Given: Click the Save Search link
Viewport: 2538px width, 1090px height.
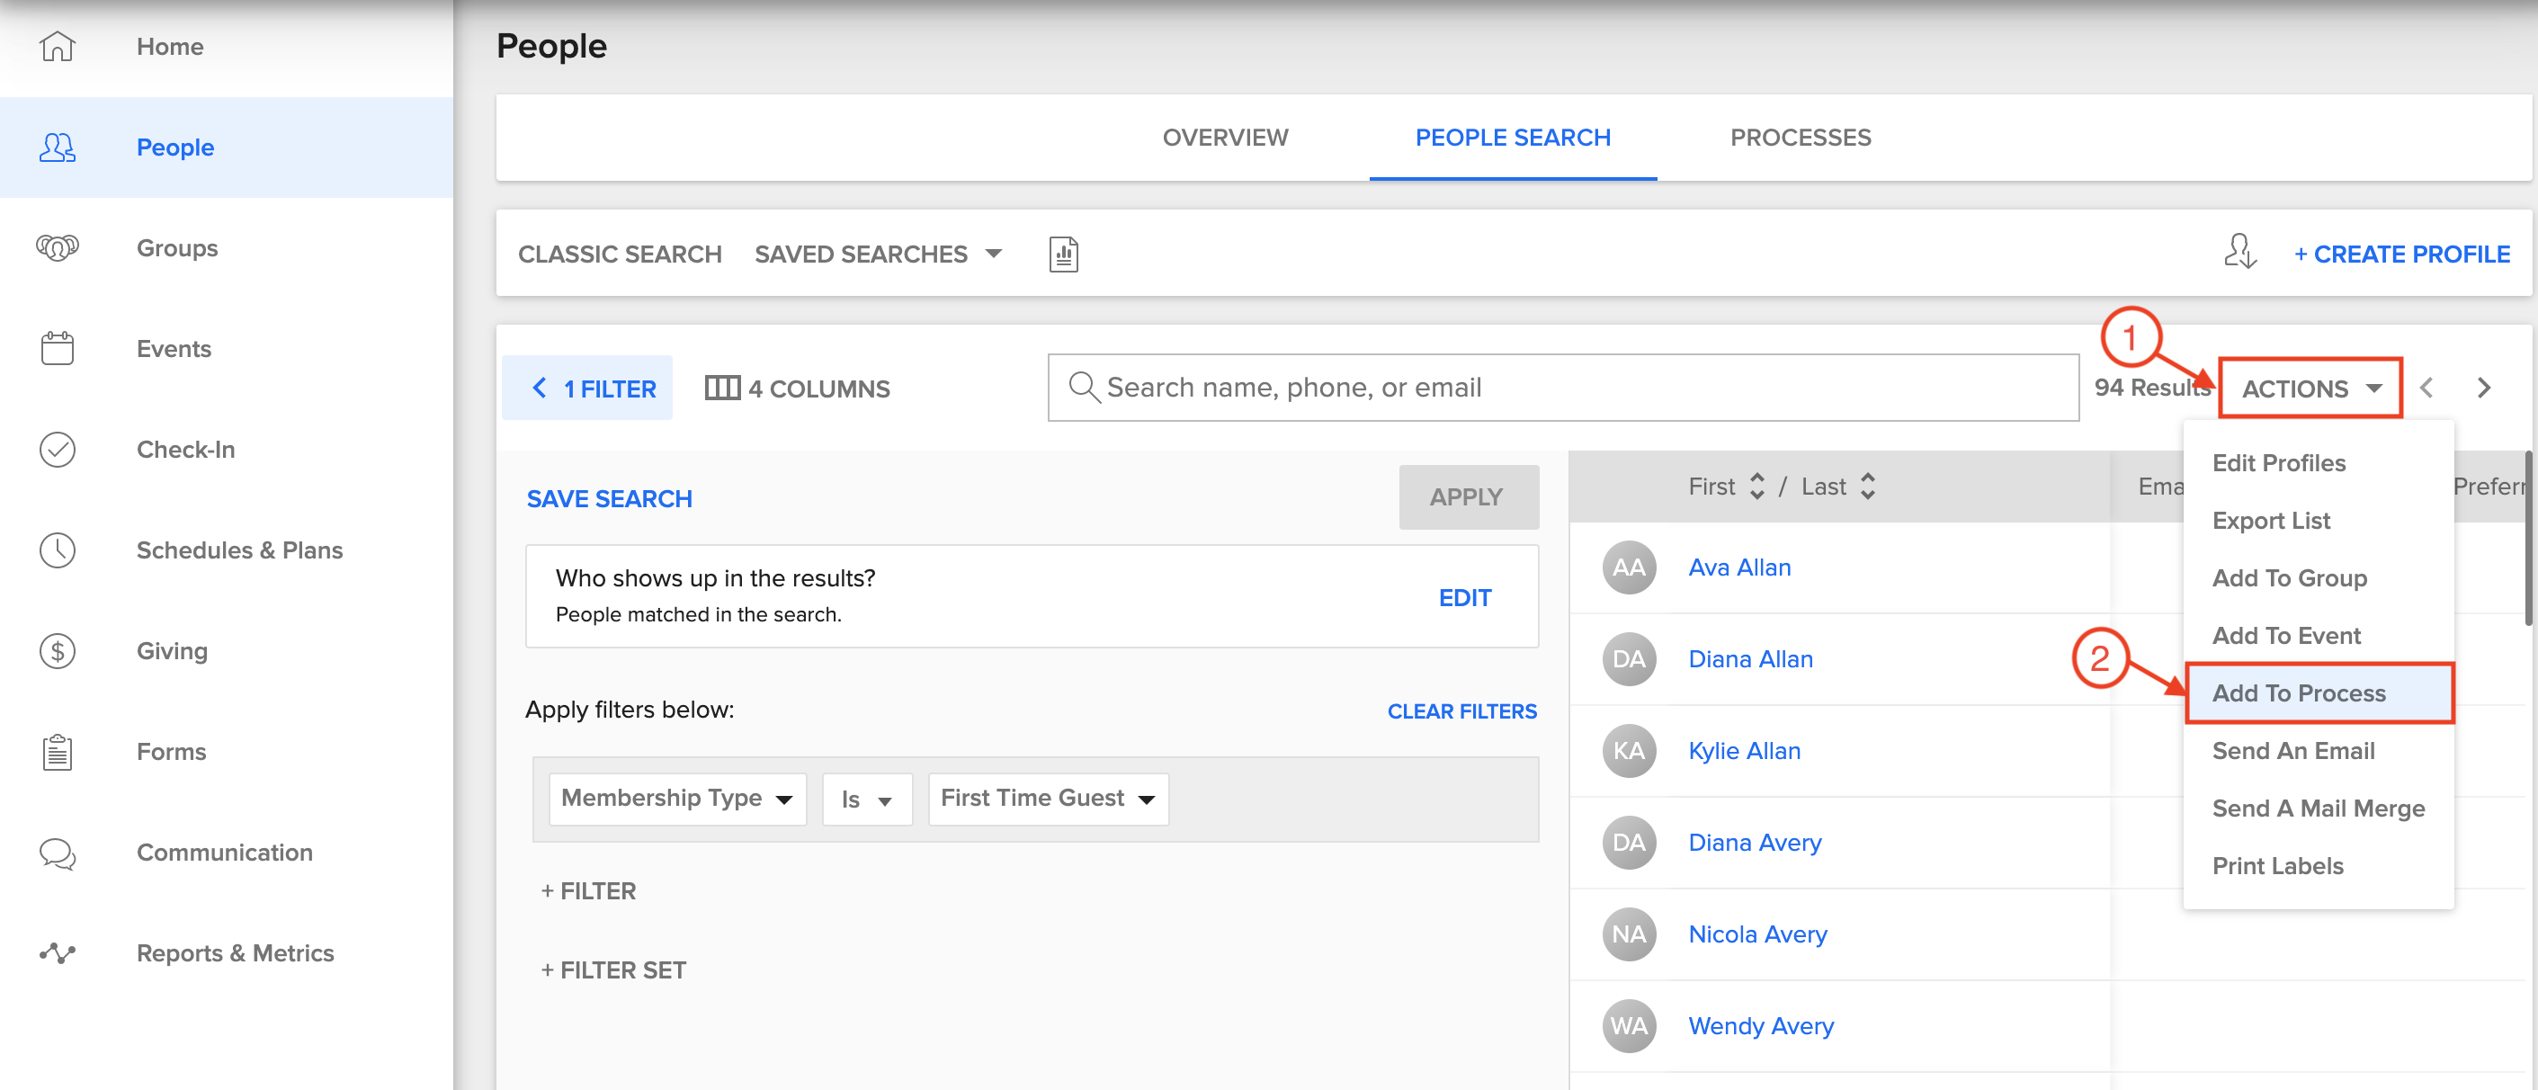Looking at the screenshot, I should click(609, 498).
